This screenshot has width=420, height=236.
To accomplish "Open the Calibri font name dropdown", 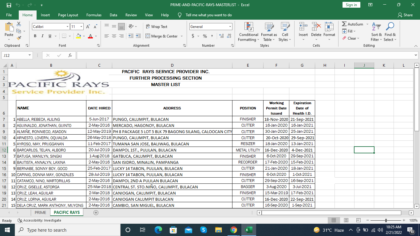I will pyautogui.click(x=67, y=27).
